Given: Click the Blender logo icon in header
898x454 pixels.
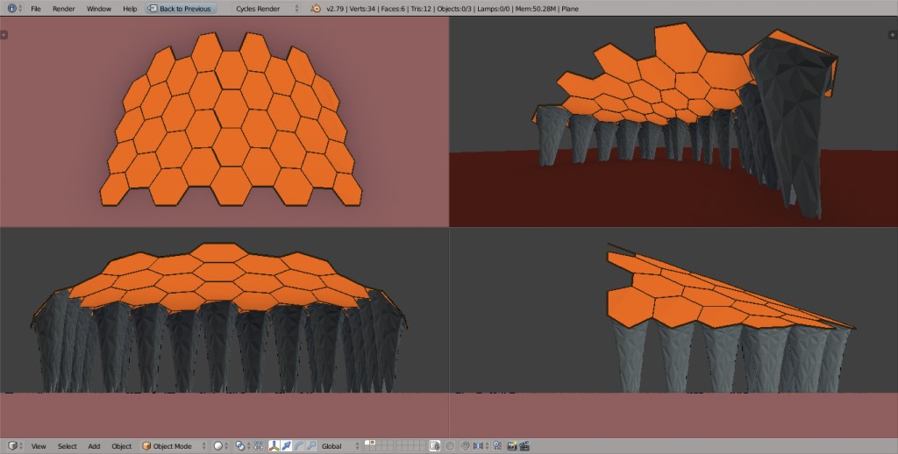Looking at the screenshot, I should click(x=316, y=9).
